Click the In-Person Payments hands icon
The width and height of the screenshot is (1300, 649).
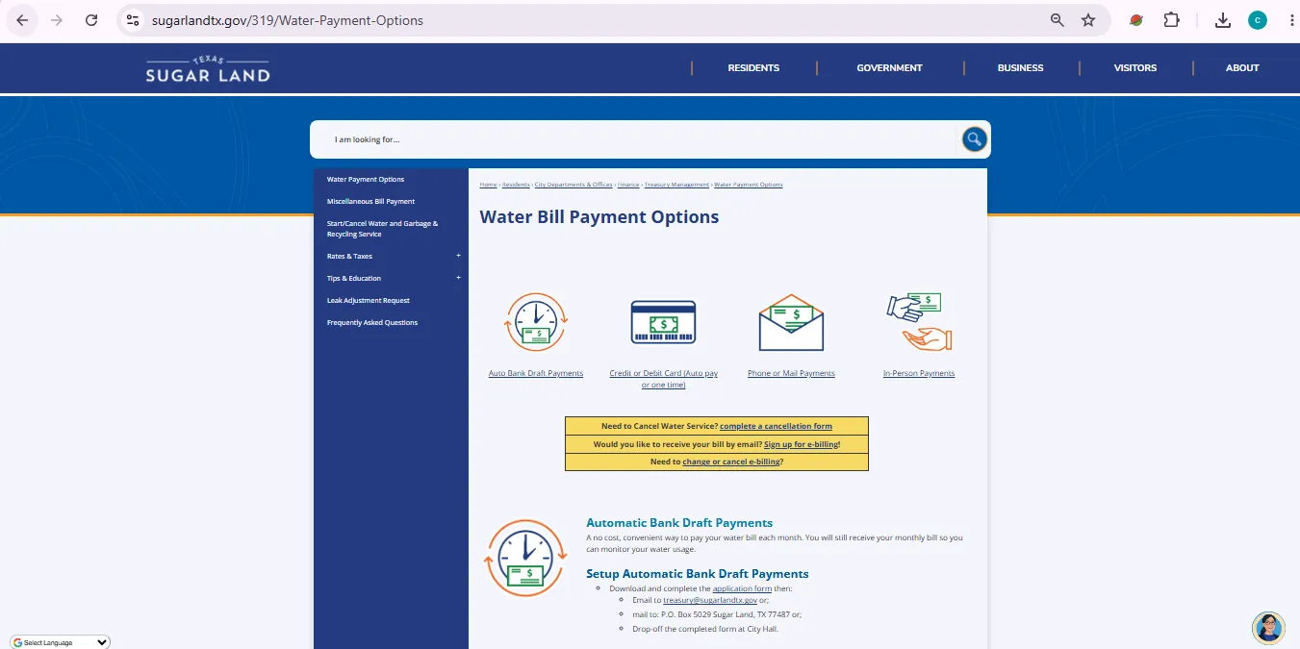point(919,322)
